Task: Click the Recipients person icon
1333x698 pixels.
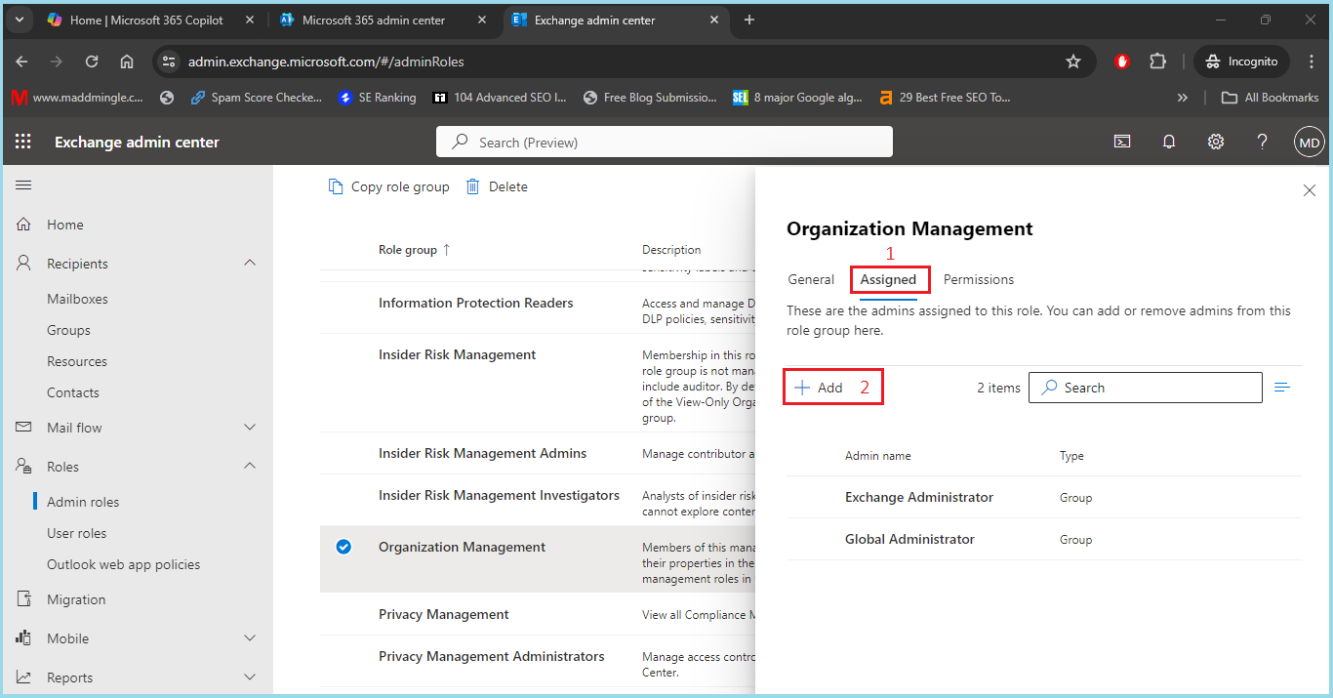Action: coord(23,264)
